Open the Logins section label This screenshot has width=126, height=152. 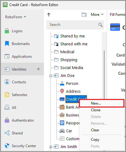(17, 31)
